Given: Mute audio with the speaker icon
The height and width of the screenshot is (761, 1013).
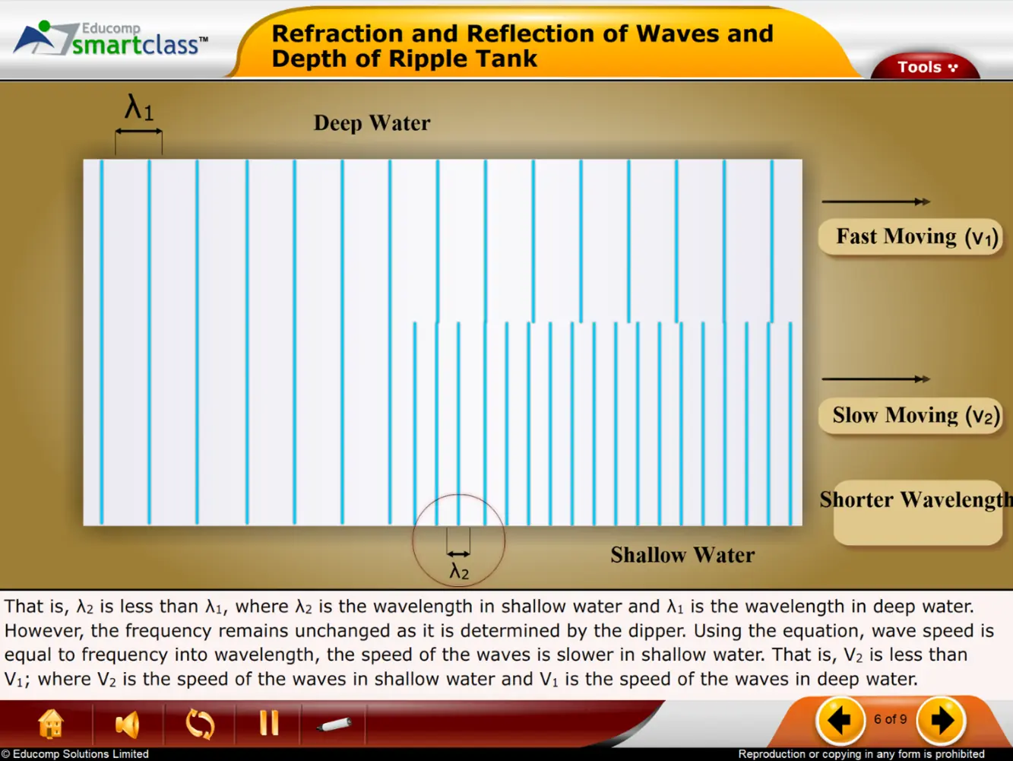Looking at the screenshot, I should point(127,724).
